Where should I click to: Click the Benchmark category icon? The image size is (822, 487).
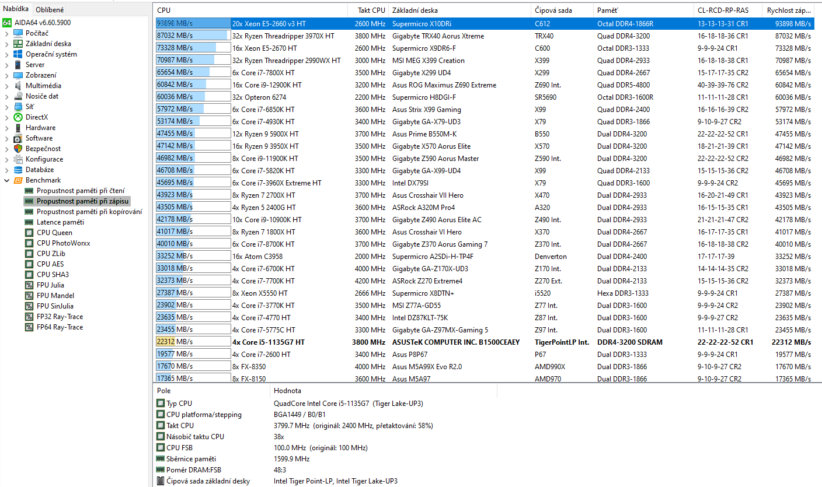pyautogui.click(x=18, y=180)
